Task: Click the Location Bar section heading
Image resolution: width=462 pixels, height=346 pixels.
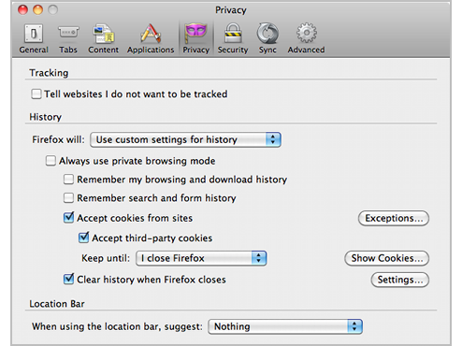Action: [x=57, y=304]
